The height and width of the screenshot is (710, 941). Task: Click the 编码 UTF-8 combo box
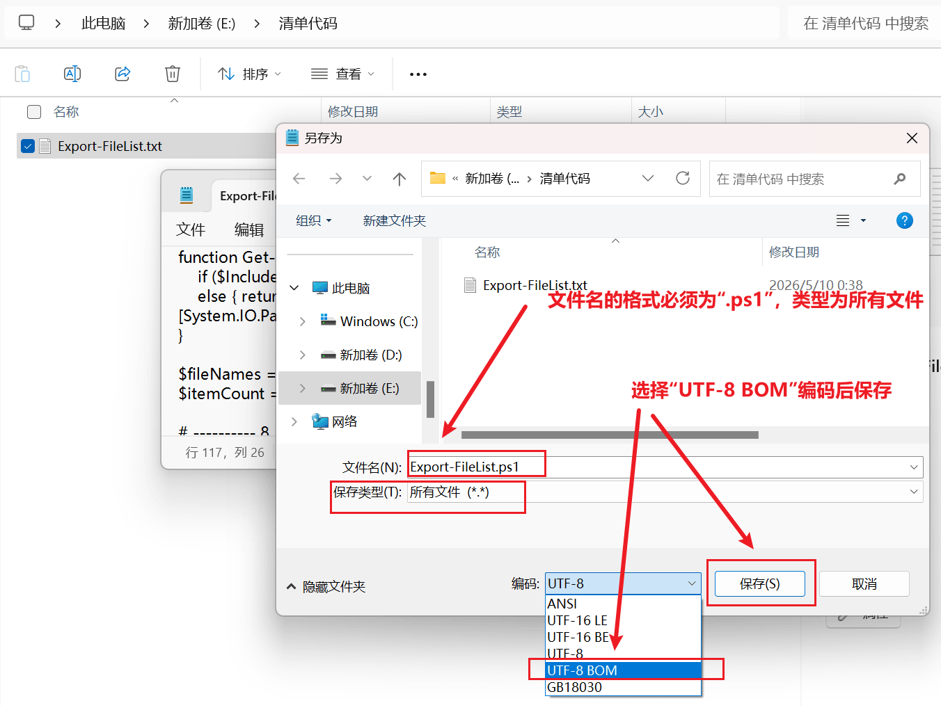click(x=622, y=583)
